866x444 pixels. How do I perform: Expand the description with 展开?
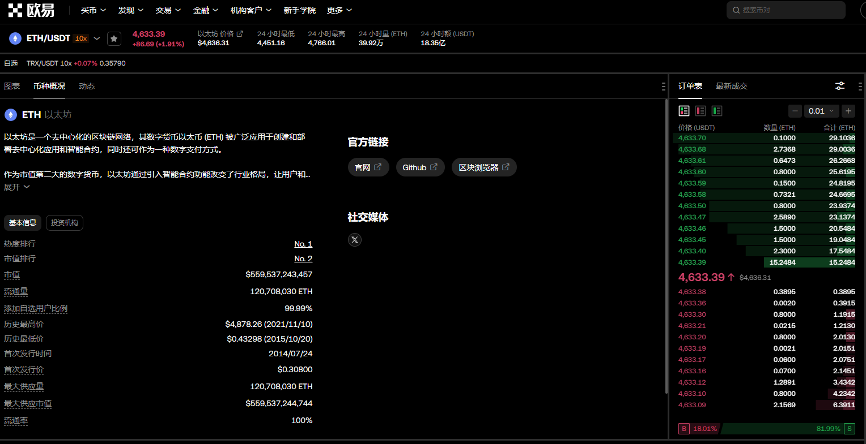[16, 187]
